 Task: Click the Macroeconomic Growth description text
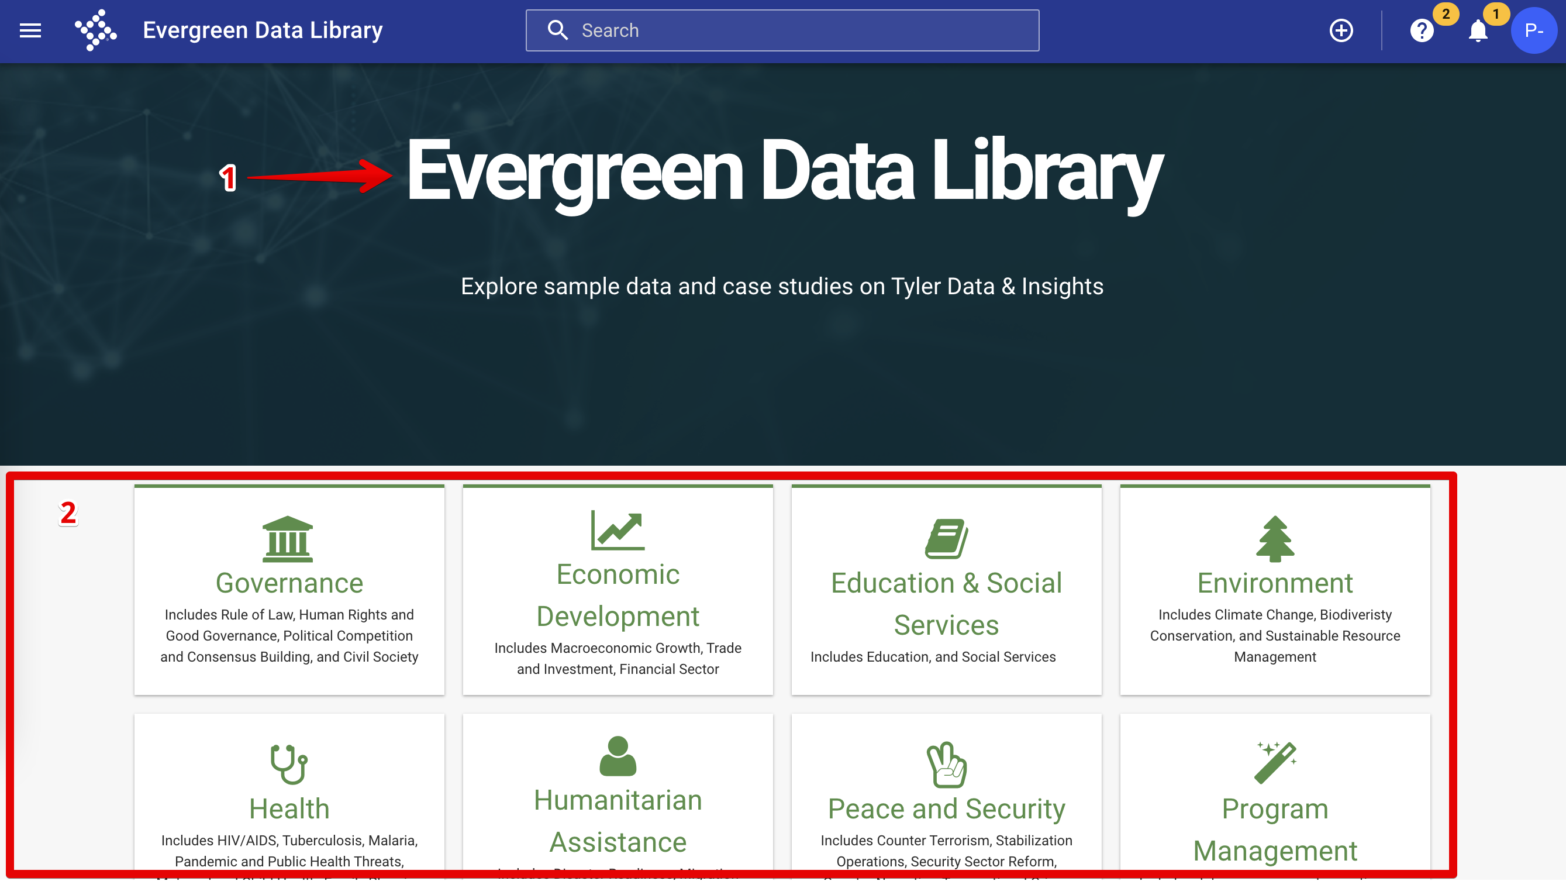[618, 659]
